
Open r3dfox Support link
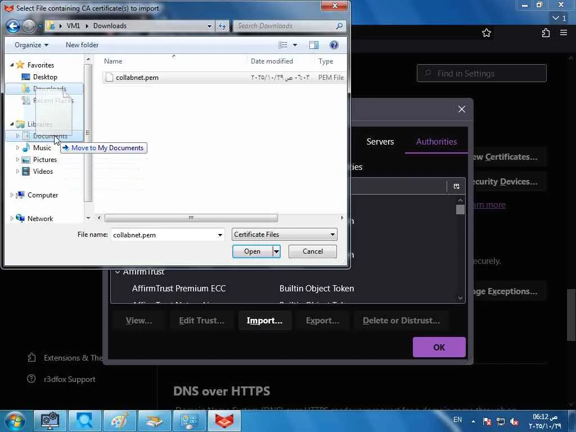coord(69,379)
